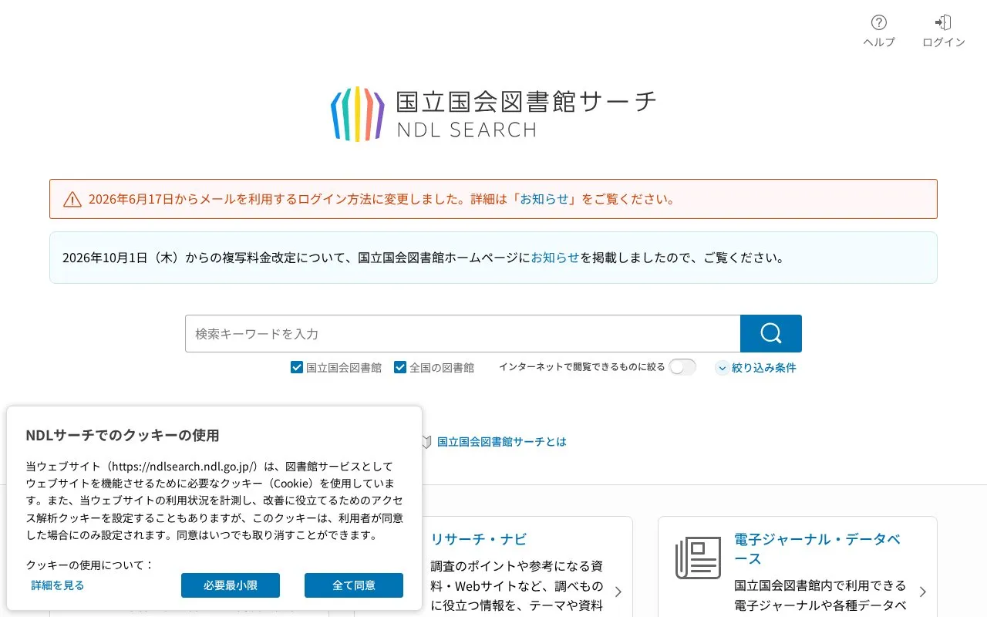
Task: Open 電子ジャーナル・データベース heading link
Action: 817,548
